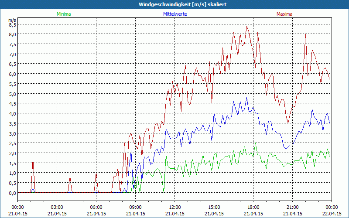
Task: Click the 0,5 y-axis value
Action: coord(12,183)
